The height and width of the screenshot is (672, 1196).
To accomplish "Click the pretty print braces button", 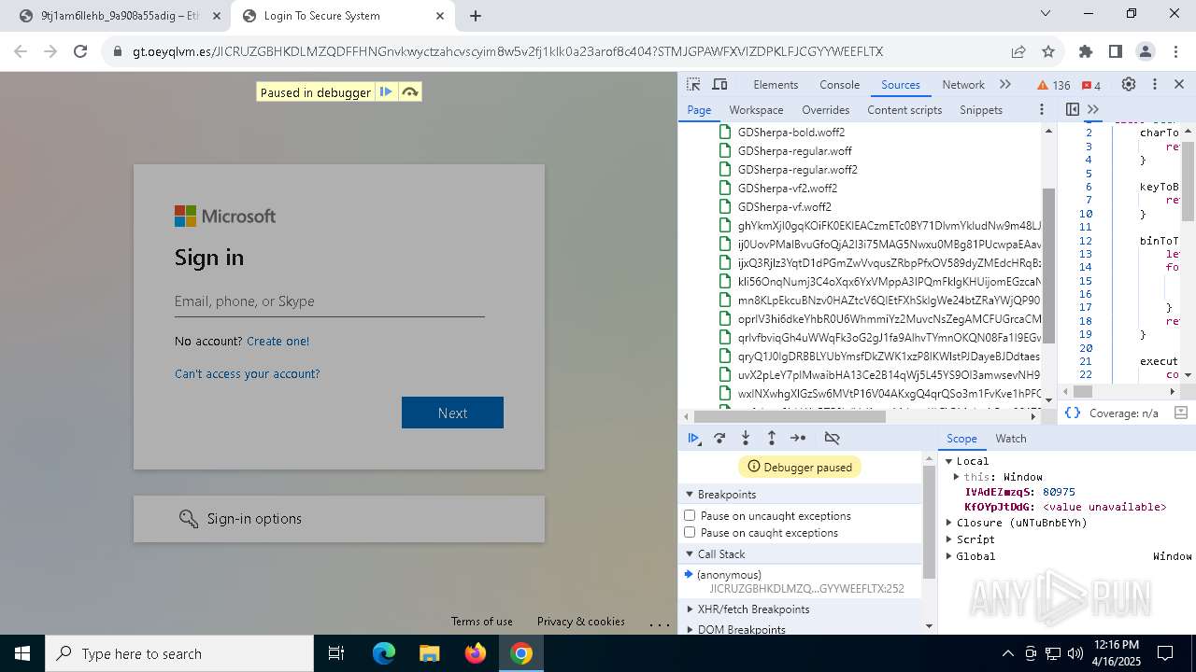I will point(1073,413).
